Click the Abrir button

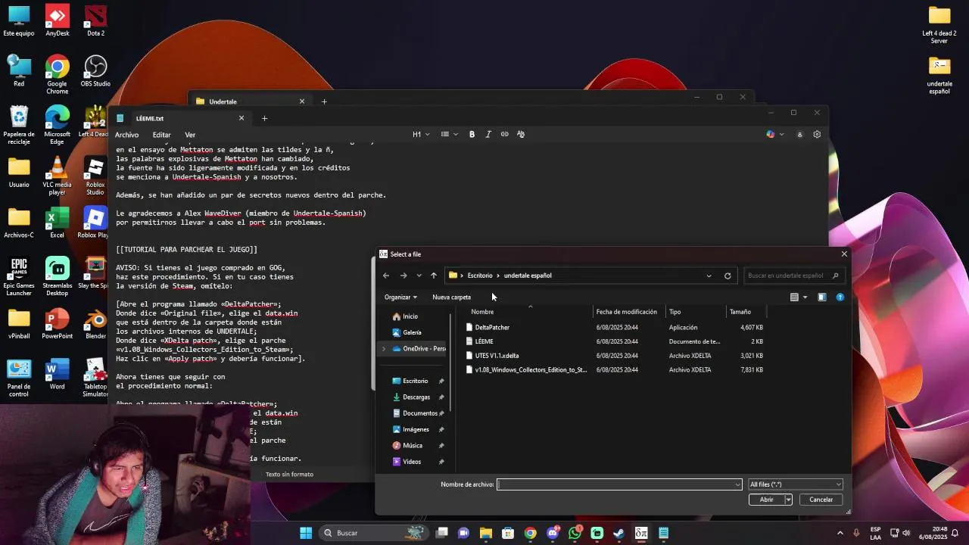click(766, 500)
